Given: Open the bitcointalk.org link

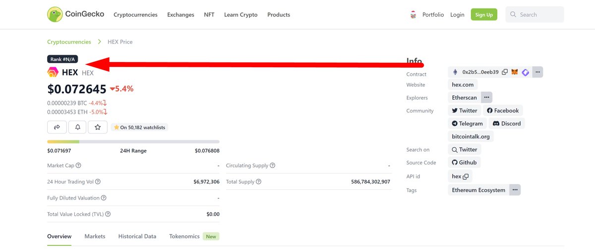Looking at the screenshot, I should (471, 136).
